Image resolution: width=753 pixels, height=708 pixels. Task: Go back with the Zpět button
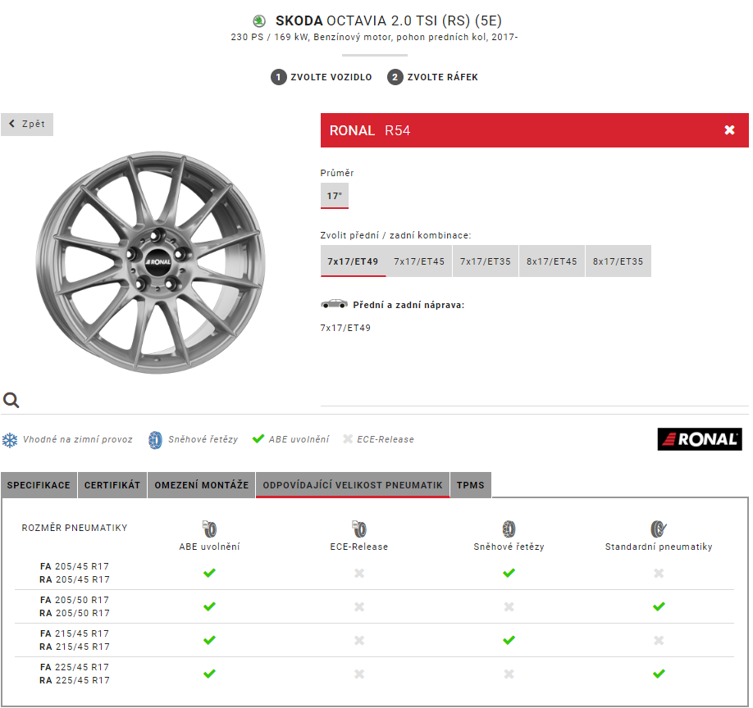[27, 125]
